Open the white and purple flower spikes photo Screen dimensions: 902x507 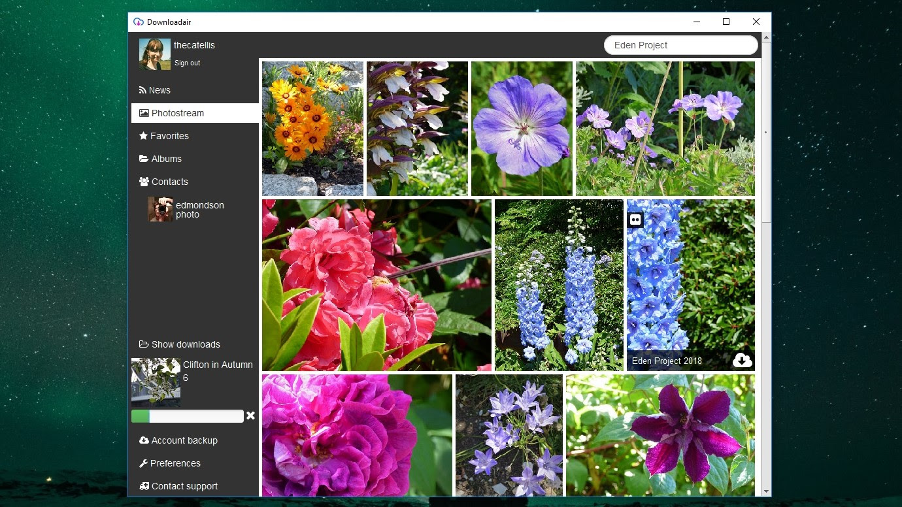pos(417,129)
